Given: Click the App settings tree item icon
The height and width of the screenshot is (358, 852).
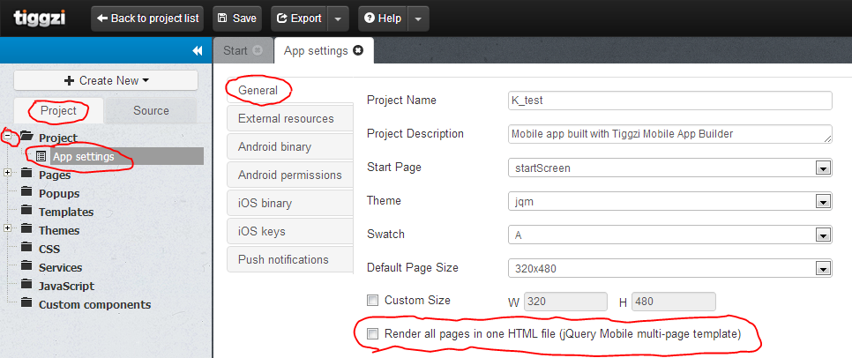Looking at the screenshot, I should click(41, 156).
